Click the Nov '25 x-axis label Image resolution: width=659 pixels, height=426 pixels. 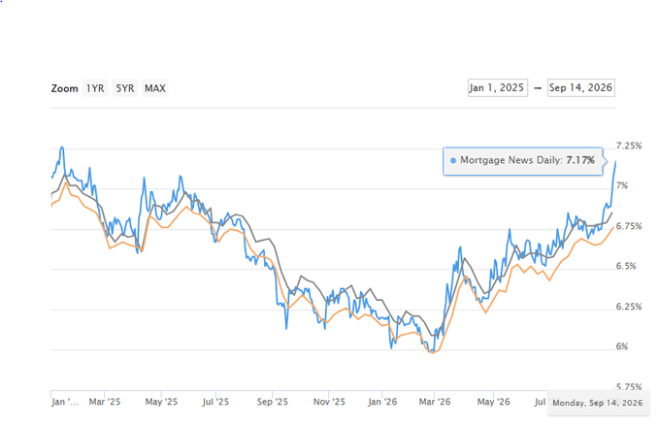click(x=329, y=402)
